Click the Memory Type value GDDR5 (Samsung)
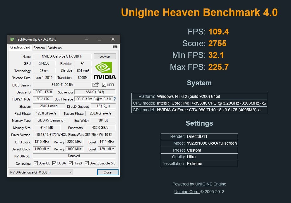 [x=51, y=120]
